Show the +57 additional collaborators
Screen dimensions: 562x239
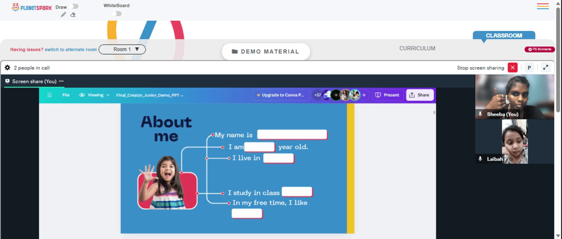[x=317, y=95]
